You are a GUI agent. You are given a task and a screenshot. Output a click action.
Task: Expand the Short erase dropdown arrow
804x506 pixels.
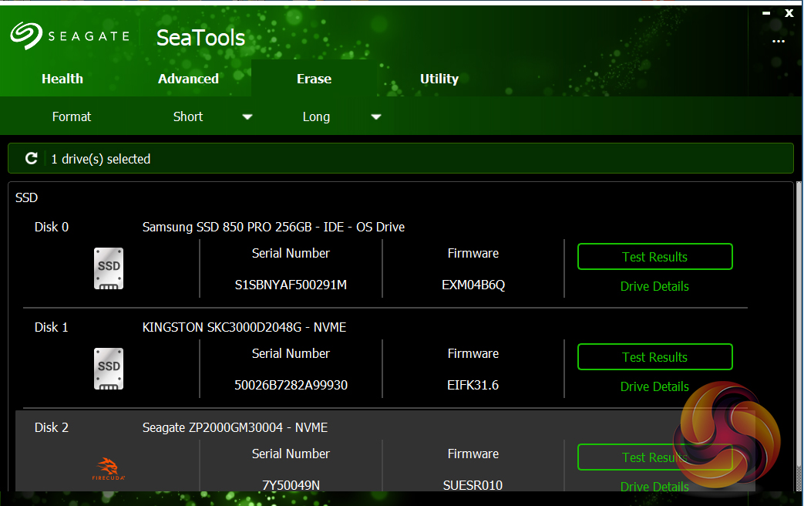[247, 117]
